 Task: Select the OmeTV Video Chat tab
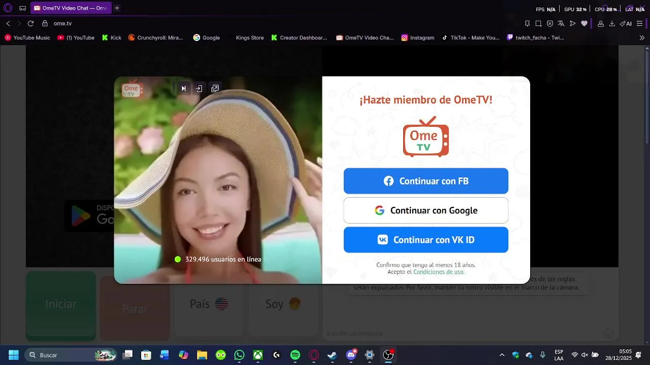[x=71, y=8]
